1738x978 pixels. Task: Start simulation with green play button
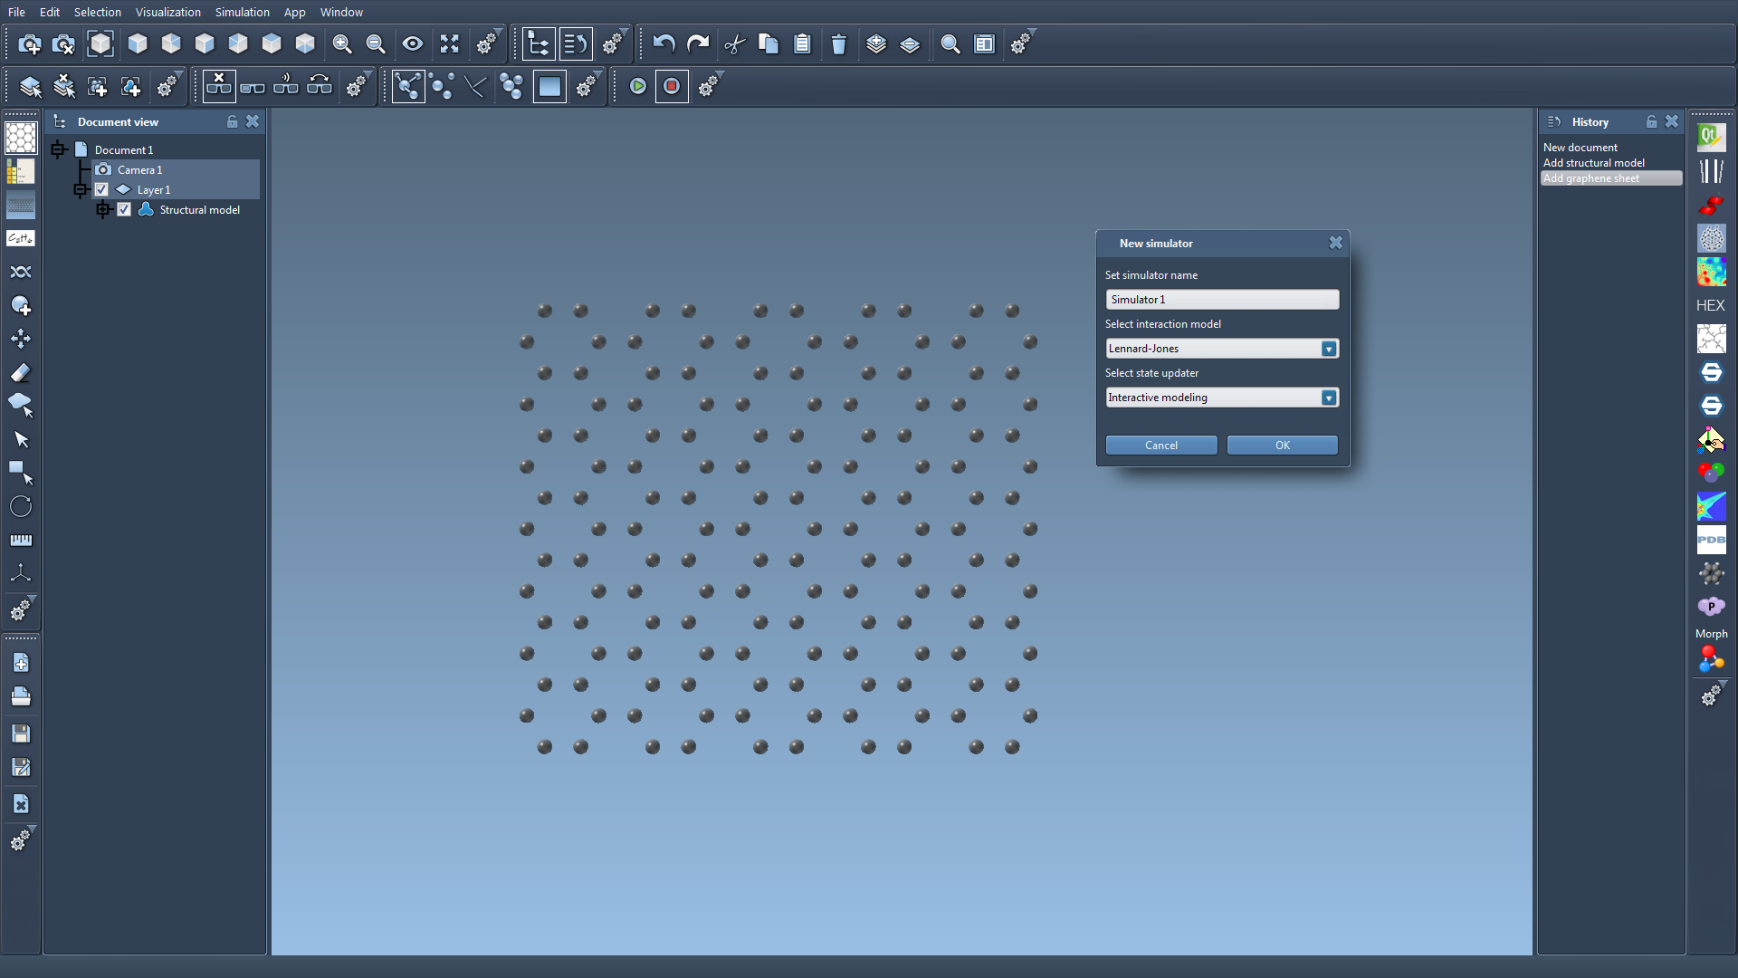[637, 86]
